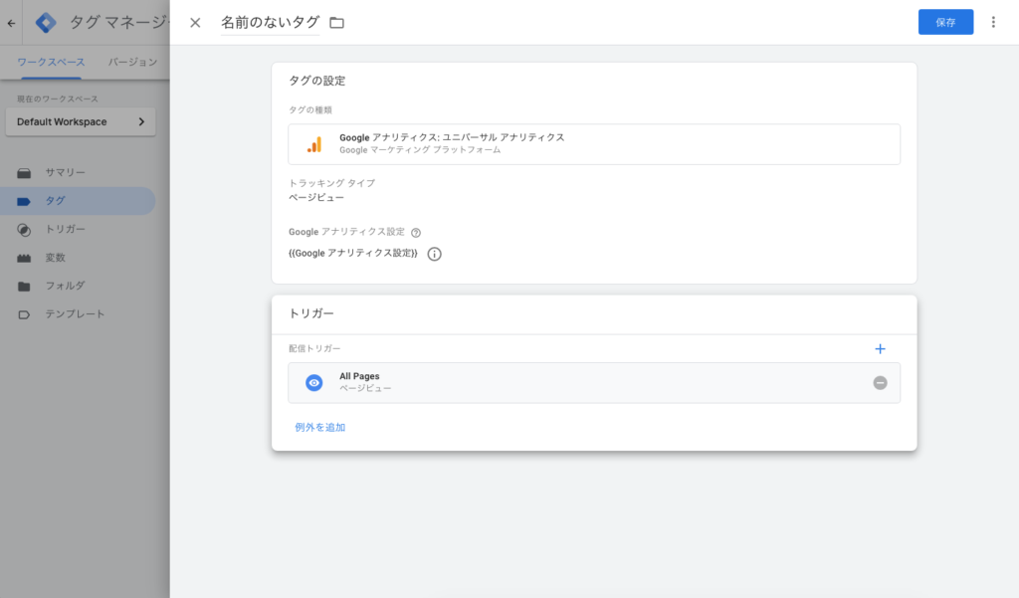
Task: Switch to the バージョン tab
Action: [132, 62]
